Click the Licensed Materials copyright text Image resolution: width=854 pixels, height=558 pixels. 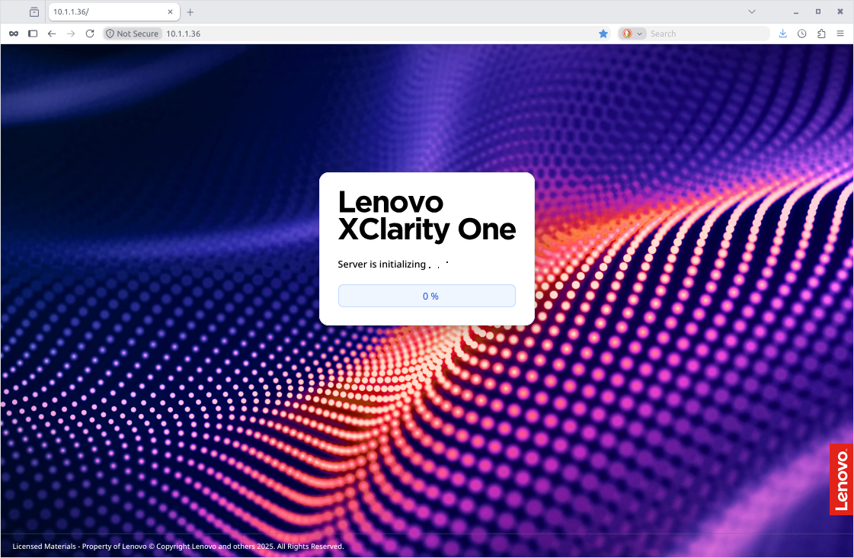(x=178, y=546)
